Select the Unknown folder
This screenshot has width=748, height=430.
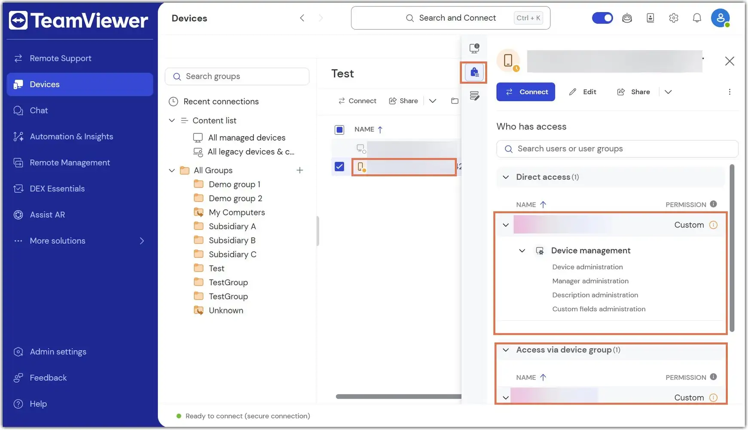(218, 310)
